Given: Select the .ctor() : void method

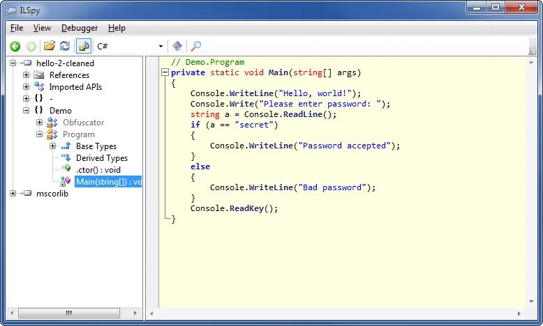Looking at the screenshot, I should [98, 170].
